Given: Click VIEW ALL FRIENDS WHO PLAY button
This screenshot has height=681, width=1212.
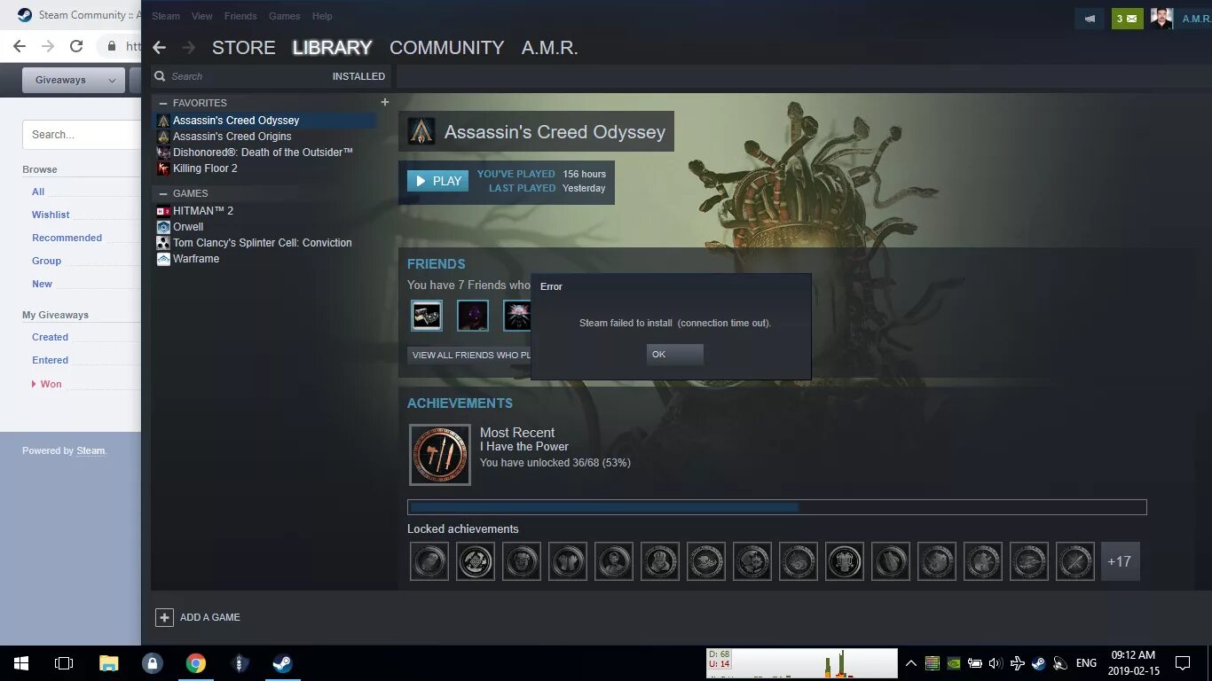Looking at the screenshot, I should [x=469, y=355].
